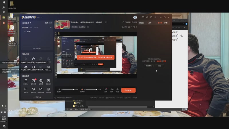Click the square icon beside the headset

point(151,17)
